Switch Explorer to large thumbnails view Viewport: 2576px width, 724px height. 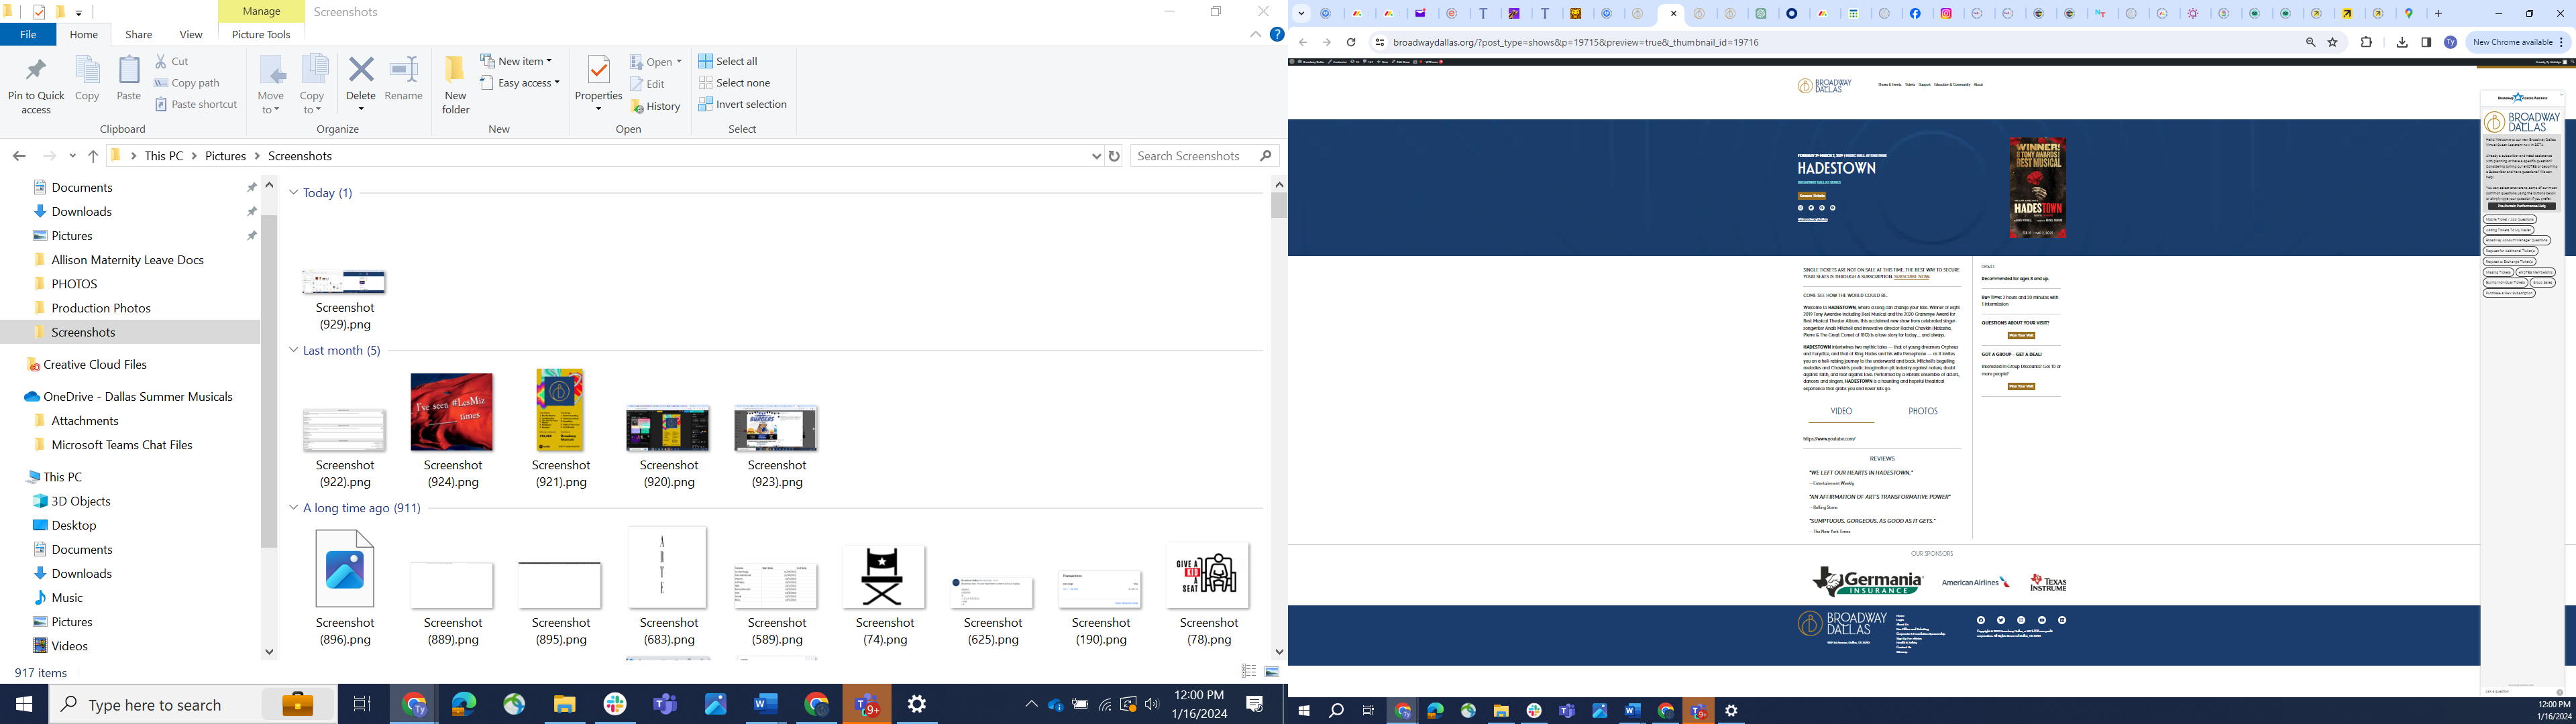tap(1272, 672)
